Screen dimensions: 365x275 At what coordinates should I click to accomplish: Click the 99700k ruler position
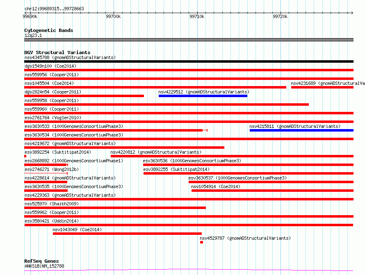pyautogui.click(x=113, y=16)
